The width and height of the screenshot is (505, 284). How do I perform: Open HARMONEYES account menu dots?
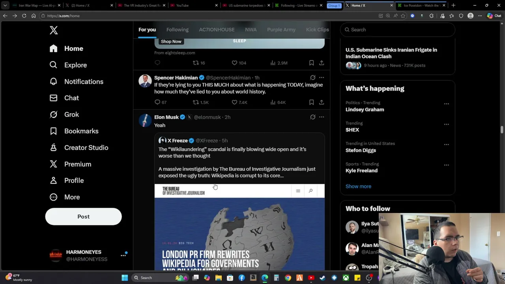tap(123, 256)
